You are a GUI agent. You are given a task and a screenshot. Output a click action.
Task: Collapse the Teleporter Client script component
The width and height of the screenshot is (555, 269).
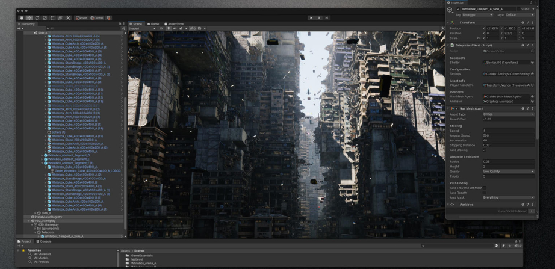[x=447, y=45]
